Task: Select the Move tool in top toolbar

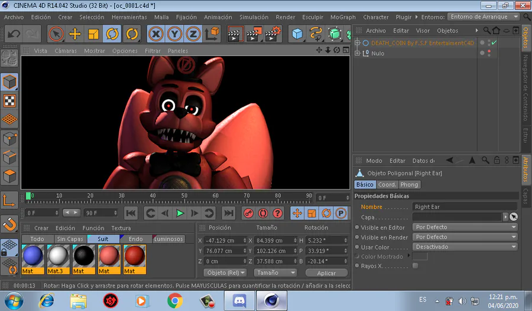Action: pyautogui.click(x=74, y=34)
